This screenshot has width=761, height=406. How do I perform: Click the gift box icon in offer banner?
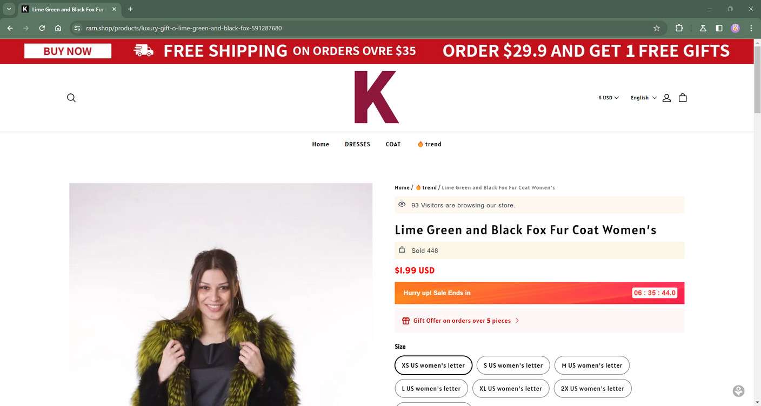pos(405,320)
